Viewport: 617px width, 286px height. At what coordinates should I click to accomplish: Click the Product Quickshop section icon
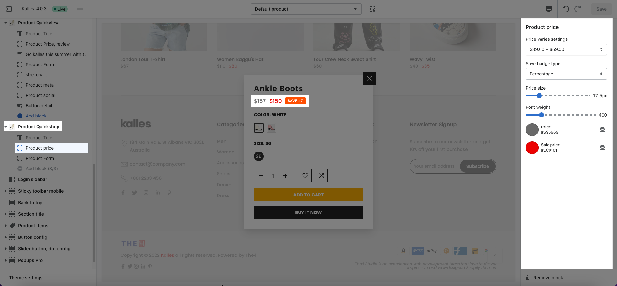pos(12,127)
